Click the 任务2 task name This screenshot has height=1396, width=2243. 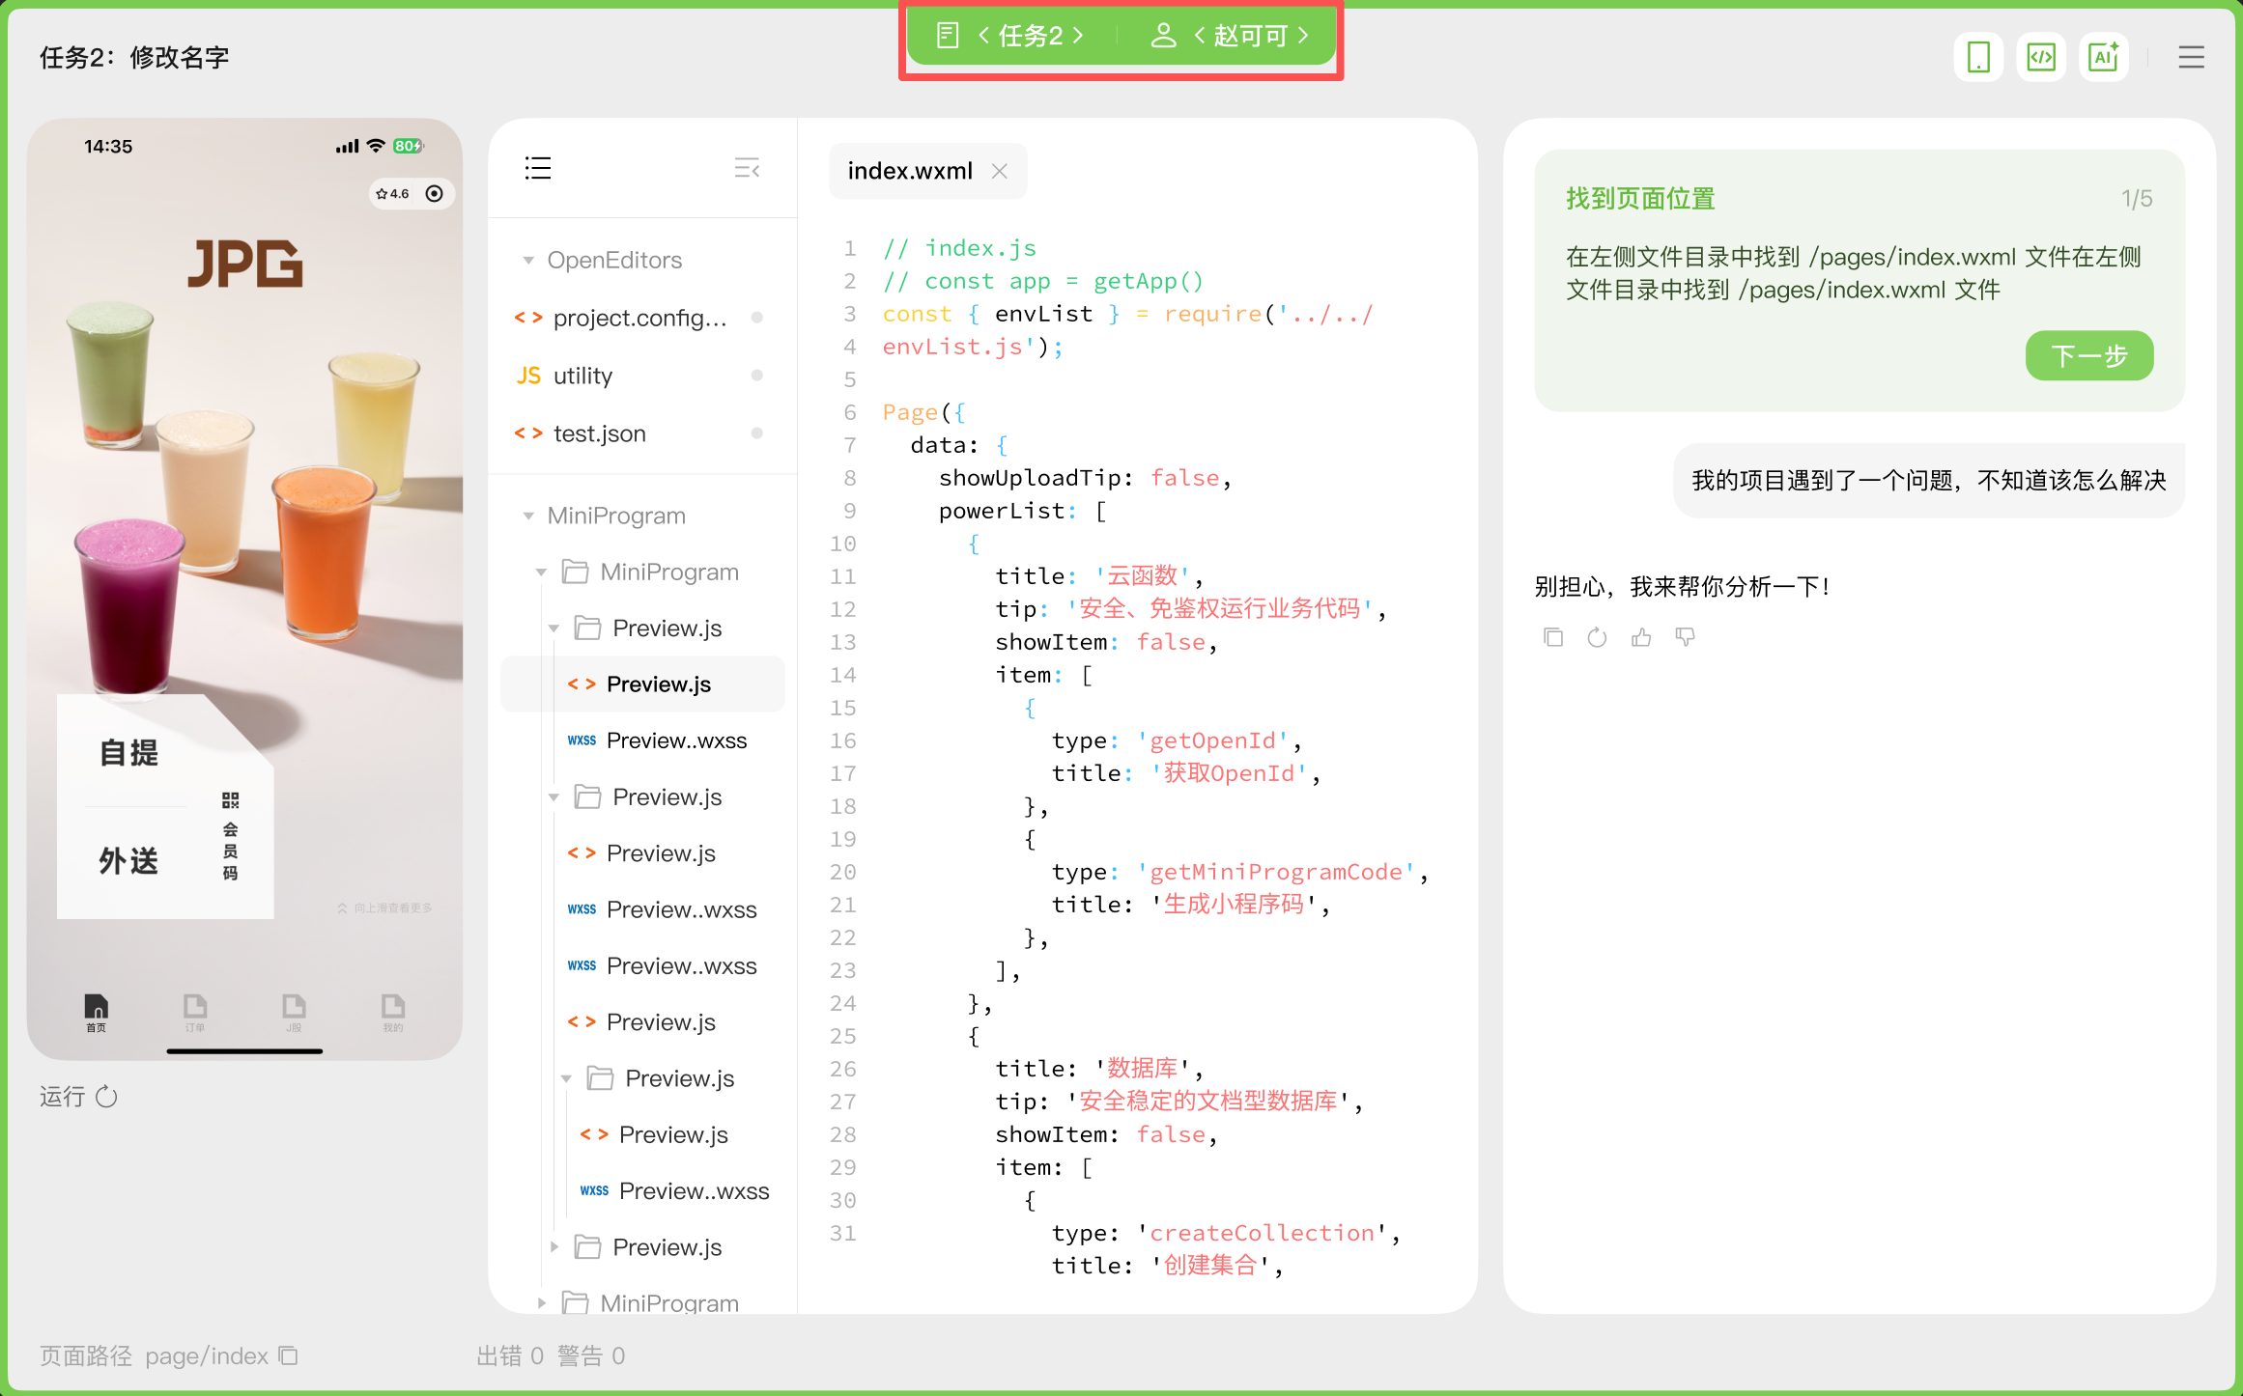click(1031, 36)
